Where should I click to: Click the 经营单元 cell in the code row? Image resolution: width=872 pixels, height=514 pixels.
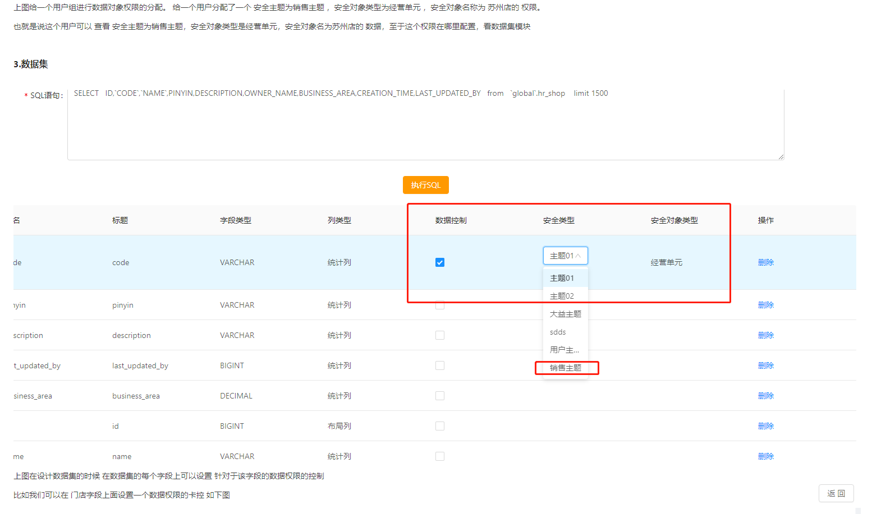[667, 262]
